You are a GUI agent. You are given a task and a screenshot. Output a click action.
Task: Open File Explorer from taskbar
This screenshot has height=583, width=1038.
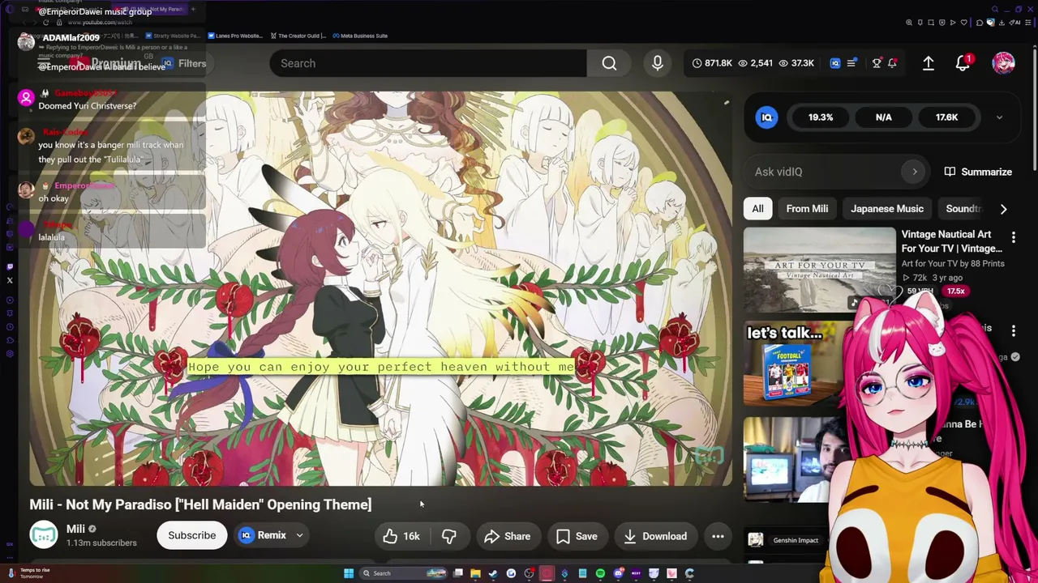pos(475,573)
